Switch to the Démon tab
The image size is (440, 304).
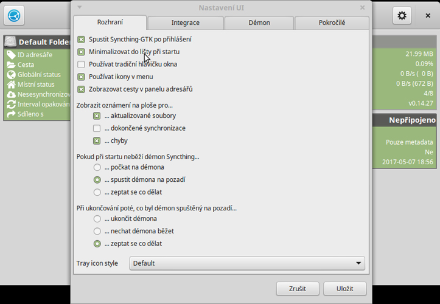[x=259, y=23]
